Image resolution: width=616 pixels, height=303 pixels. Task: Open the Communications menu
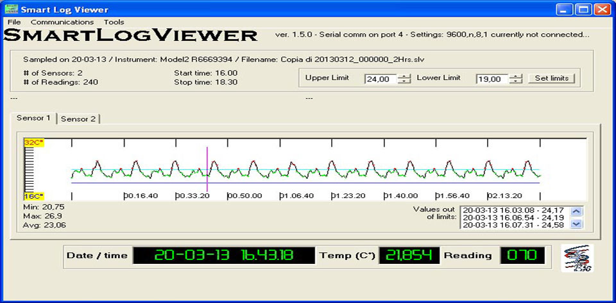click(x=62, y=22)
